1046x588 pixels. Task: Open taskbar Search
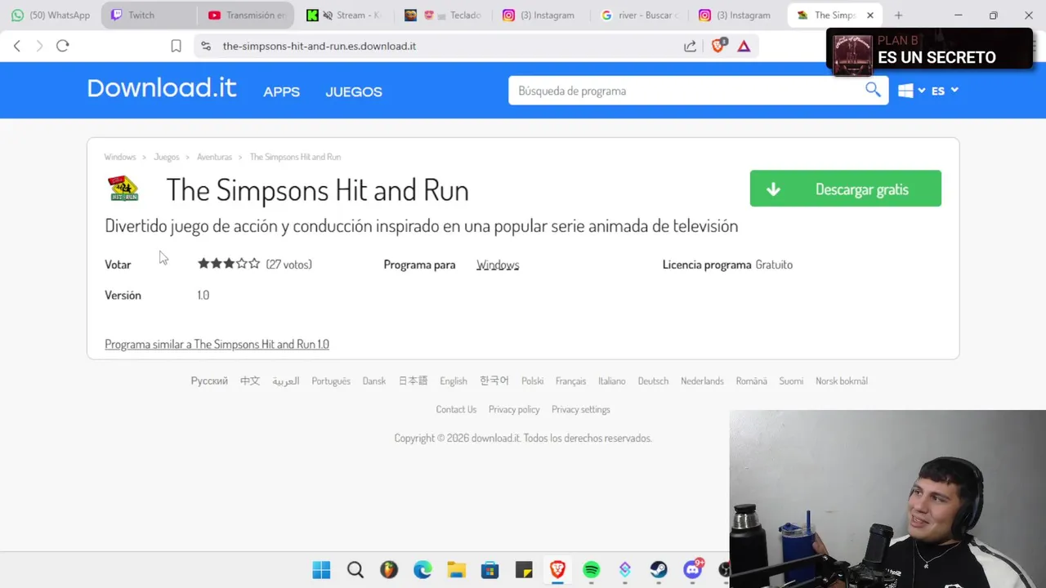coord(355,570)
